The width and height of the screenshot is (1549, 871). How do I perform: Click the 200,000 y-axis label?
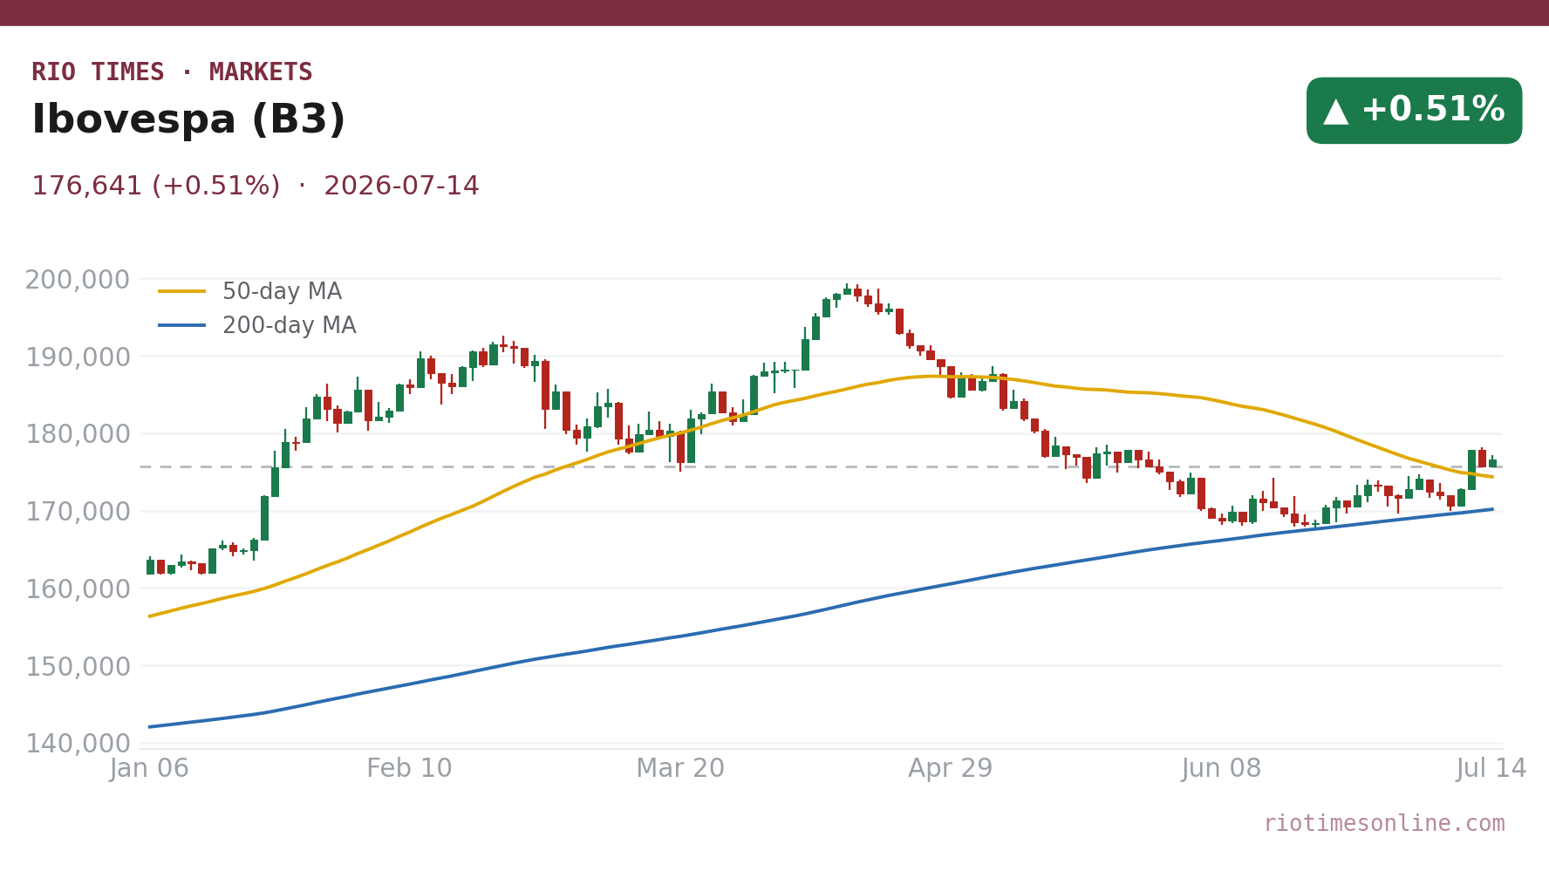tap(77, 280)
